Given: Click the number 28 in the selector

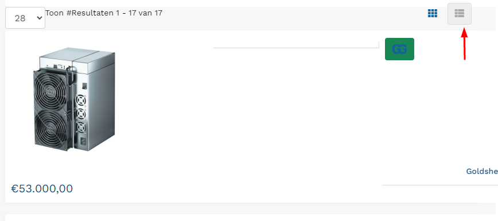Looking at the screenshot, I should coord(20,18).
